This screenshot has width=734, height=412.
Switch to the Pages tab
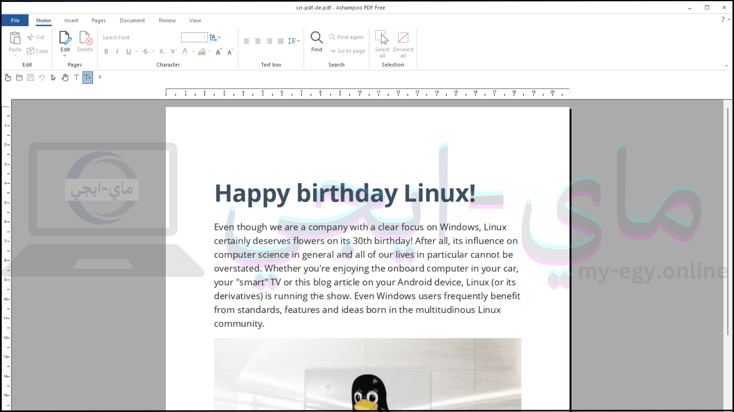[99, 20]
